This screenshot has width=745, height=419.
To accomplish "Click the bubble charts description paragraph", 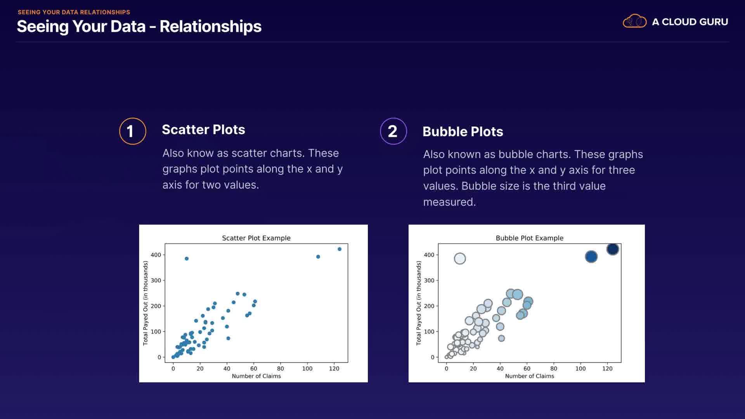I will pos(533,178).
